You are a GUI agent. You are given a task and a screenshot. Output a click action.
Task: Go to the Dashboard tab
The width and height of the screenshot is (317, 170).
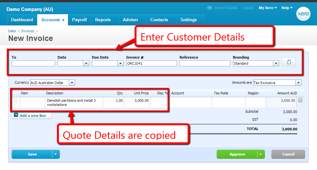(x=22, y=20)
